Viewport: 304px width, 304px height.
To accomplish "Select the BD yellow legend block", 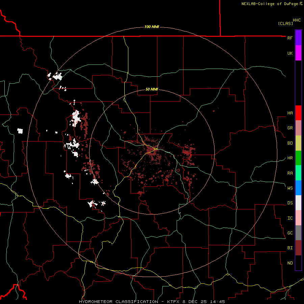I will [x=298, y=143].
